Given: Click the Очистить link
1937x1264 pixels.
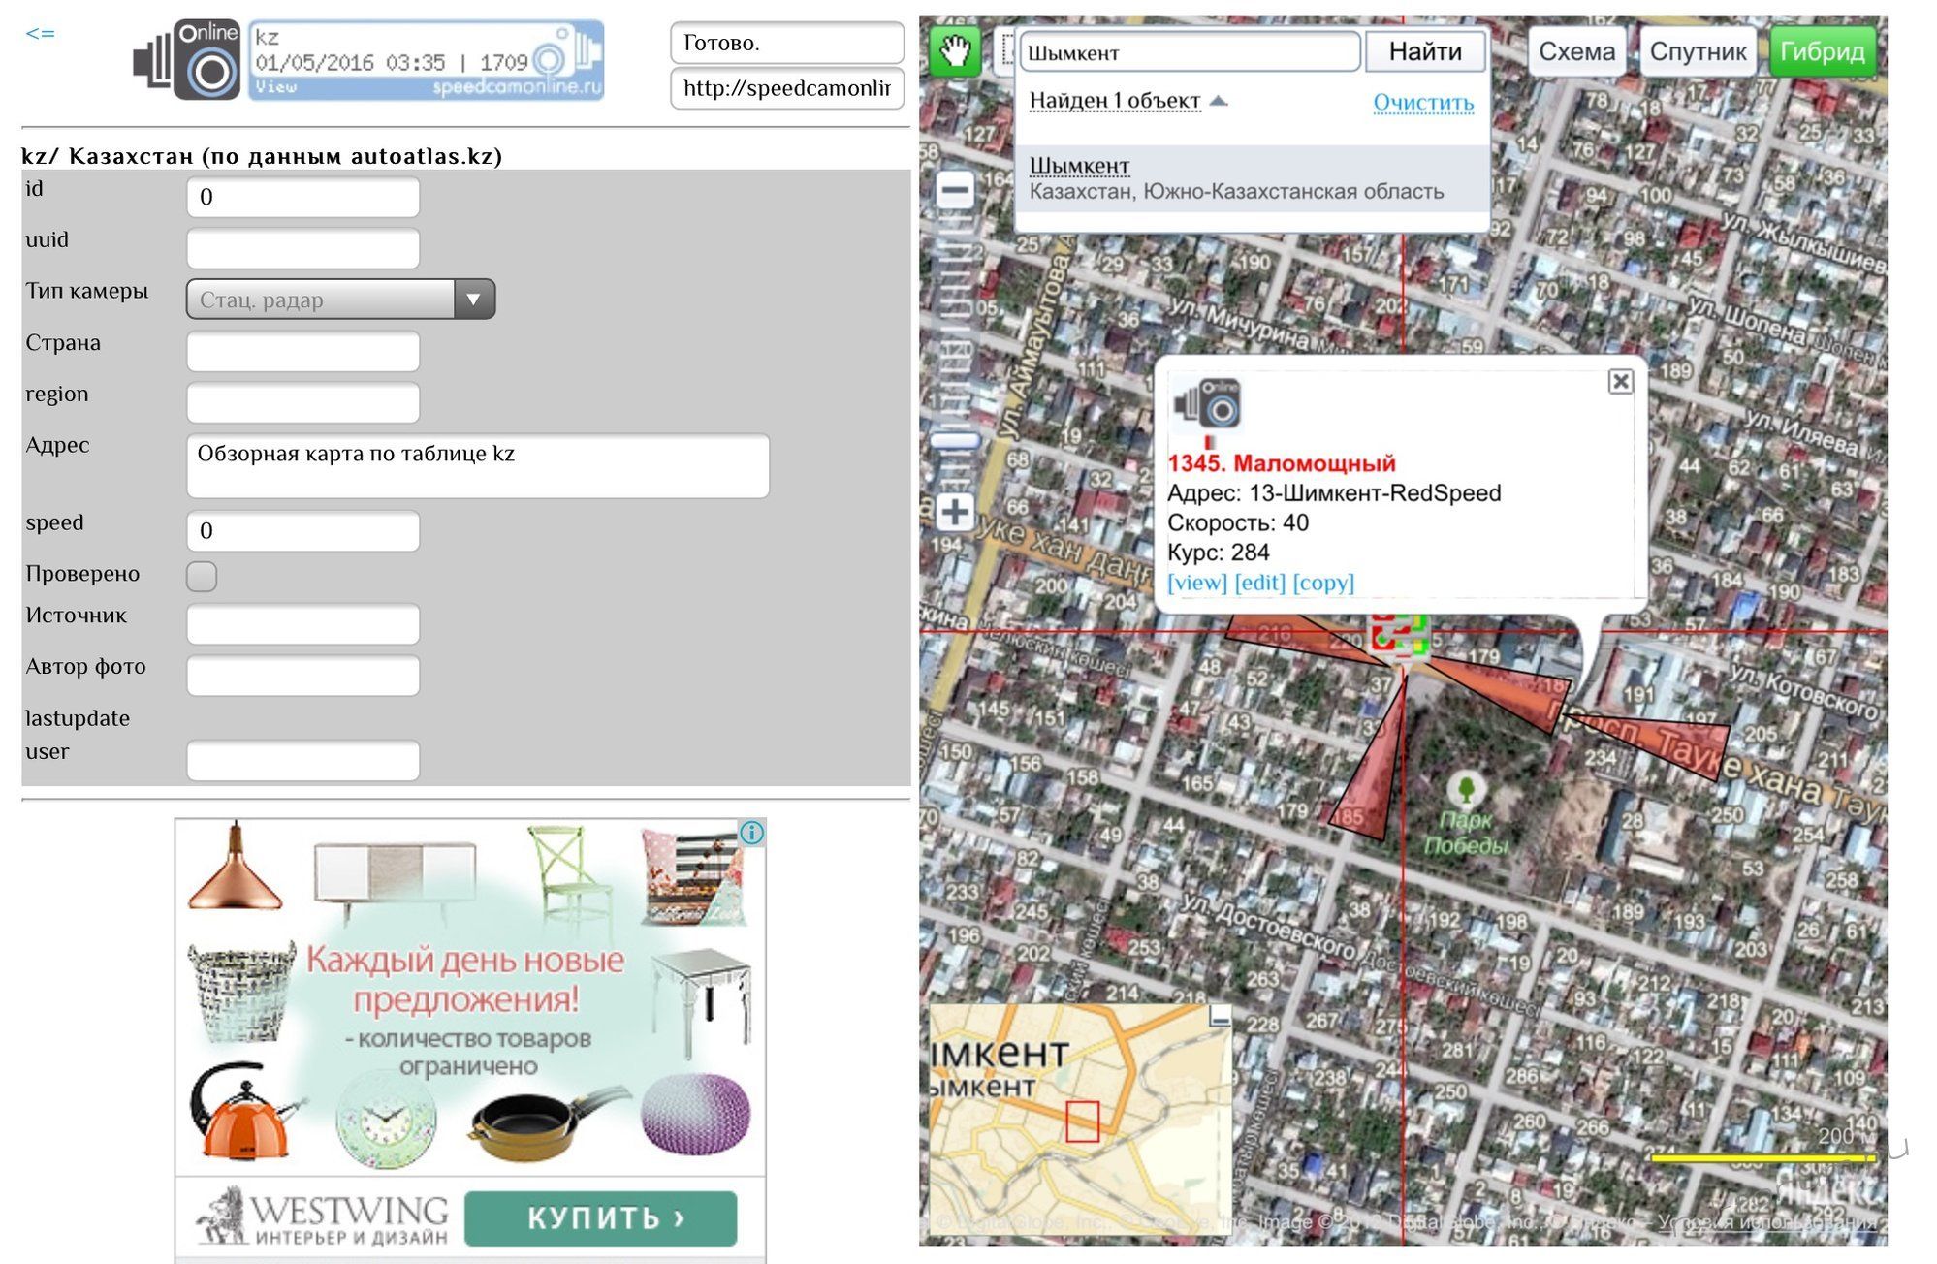Looking at the screenshot, I should click(1422, 102).
